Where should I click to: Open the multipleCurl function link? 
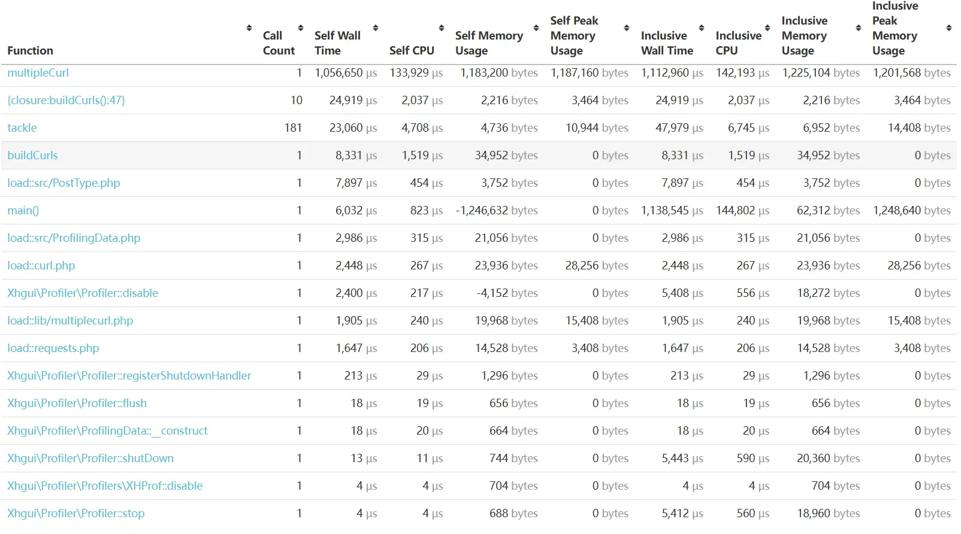point(38,73)
